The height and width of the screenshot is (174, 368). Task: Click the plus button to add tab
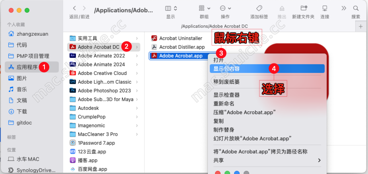(361, 26)
